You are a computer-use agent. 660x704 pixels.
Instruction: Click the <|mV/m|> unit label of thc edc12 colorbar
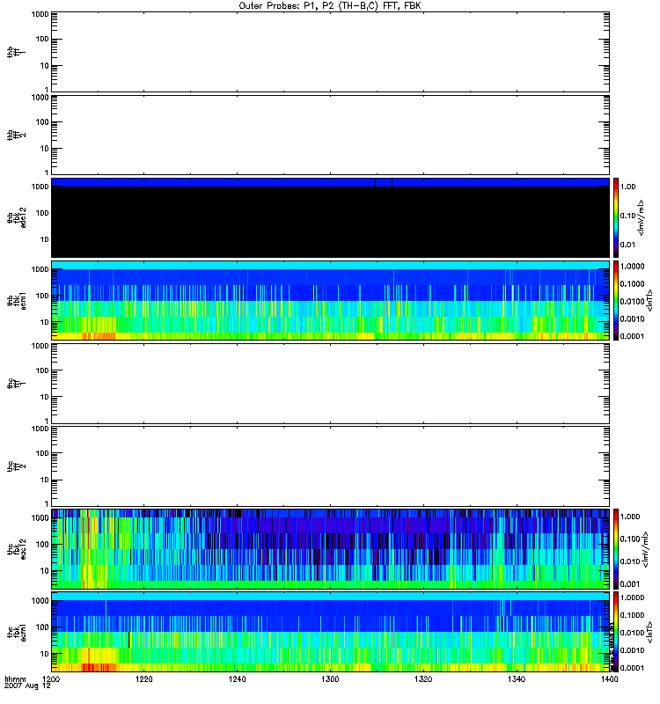click(x=645, y=549)
